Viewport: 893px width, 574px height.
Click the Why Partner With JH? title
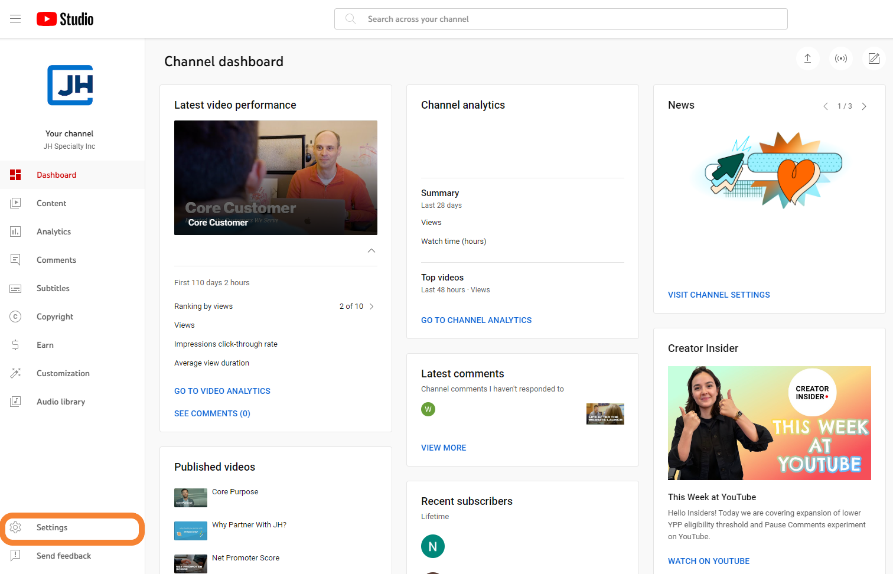249,525
